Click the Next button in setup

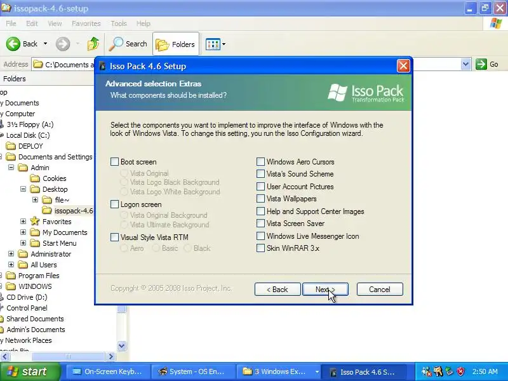click(325, 290)
